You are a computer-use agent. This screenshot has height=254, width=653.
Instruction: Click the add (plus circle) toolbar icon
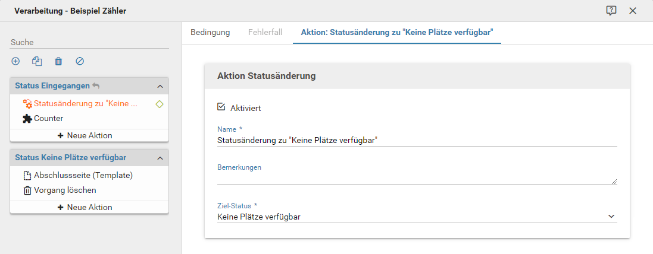tap(15, 61)
